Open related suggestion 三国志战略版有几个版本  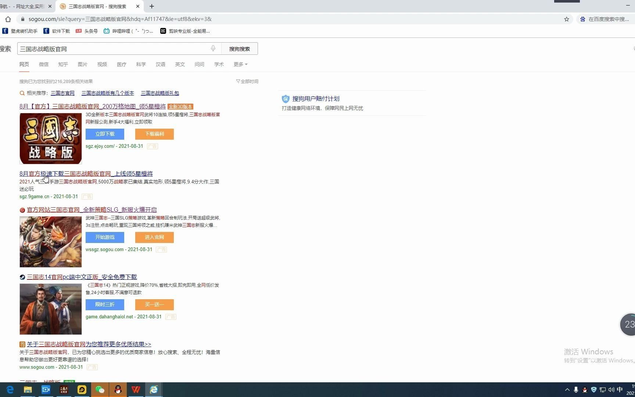tap(108, 93)
